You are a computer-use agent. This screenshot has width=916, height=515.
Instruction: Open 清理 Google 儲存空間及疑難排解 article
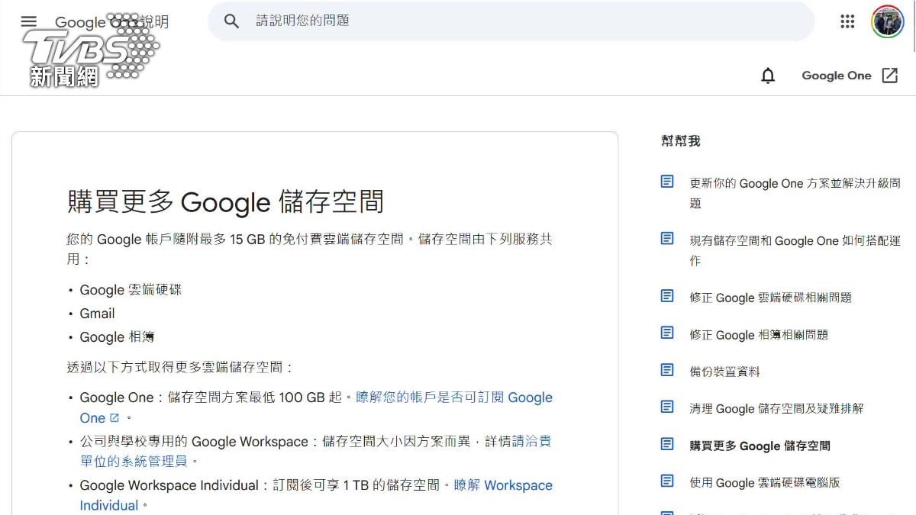tap(776, 409)
